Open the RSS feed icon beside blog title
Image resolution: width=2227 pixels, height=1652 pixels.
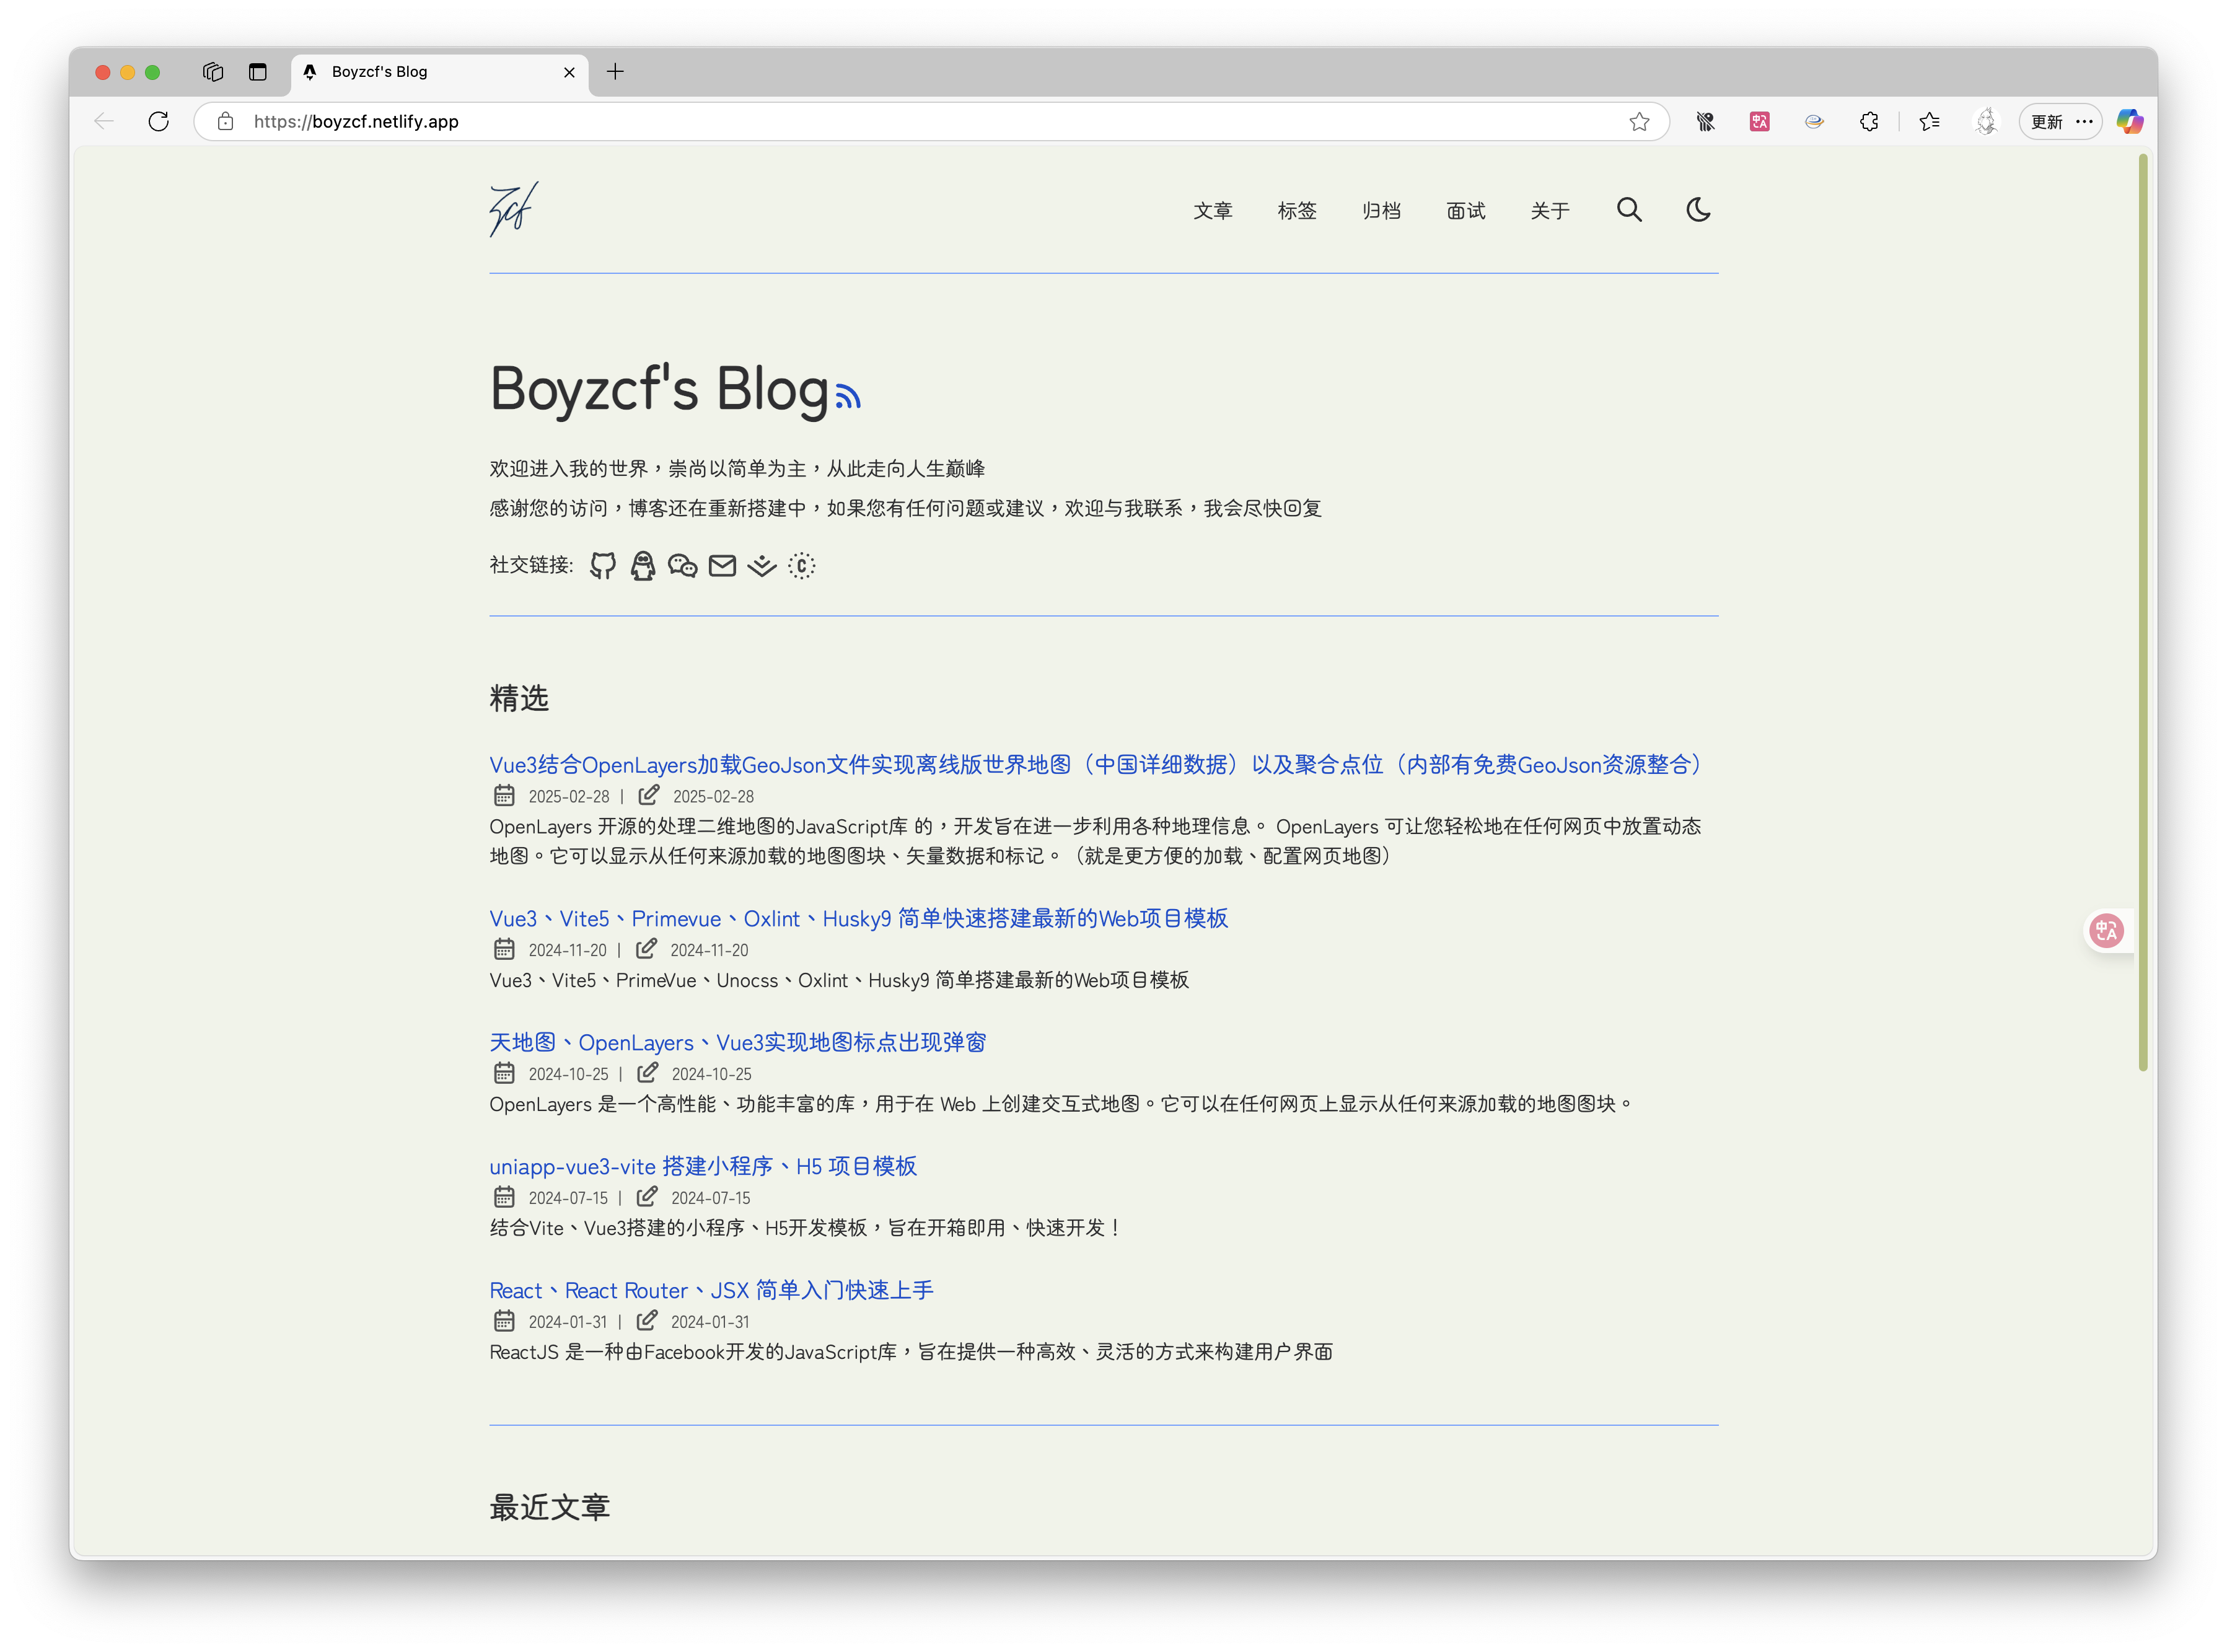click(848, 397)
